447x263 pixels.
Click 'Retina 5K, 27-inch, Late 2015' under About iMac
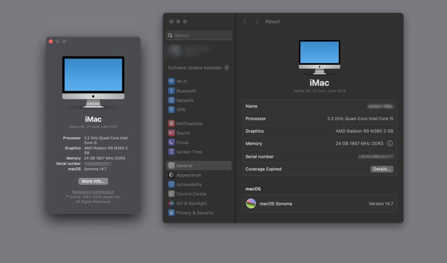point(319,91)
